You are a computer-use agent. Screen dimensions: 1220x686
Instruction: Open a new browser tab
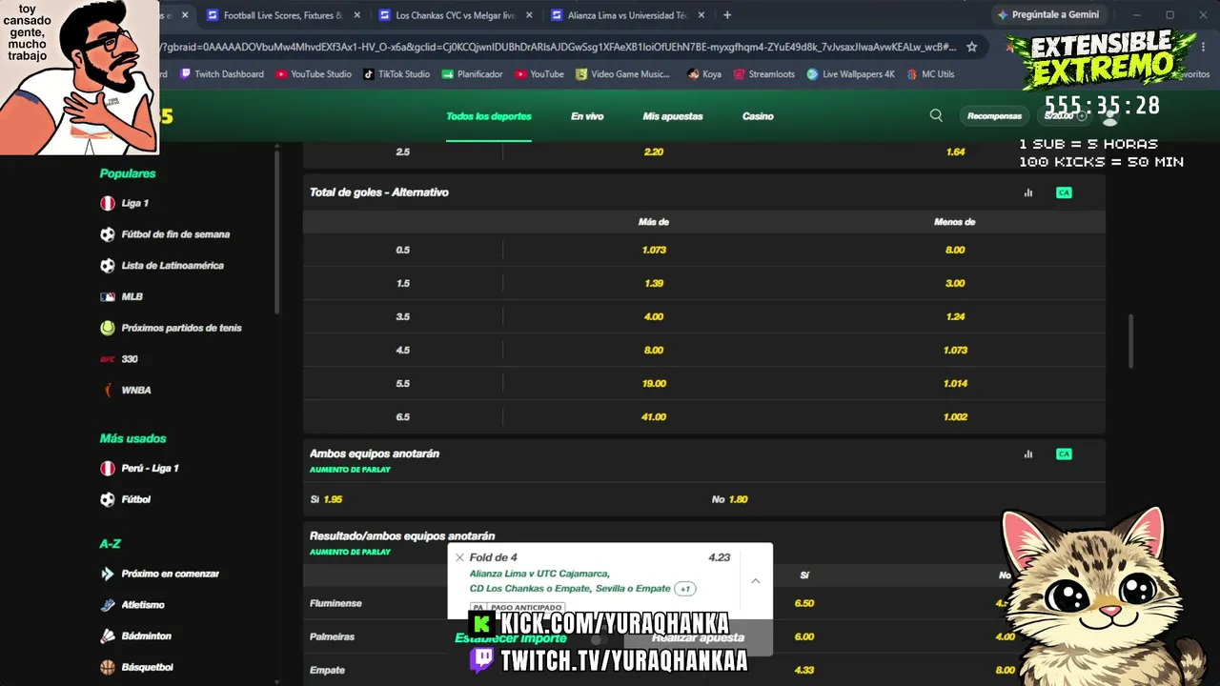pyautogui.click(x=727, y=15)
